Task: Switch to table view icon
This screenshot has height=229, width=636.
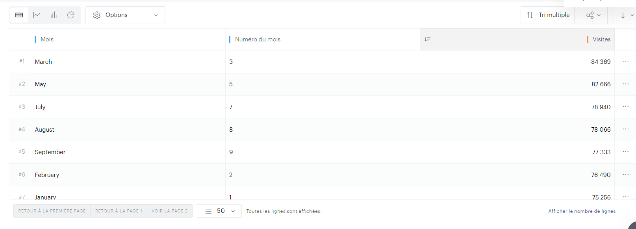Action: pyautogui.click(x=19, y=15)
